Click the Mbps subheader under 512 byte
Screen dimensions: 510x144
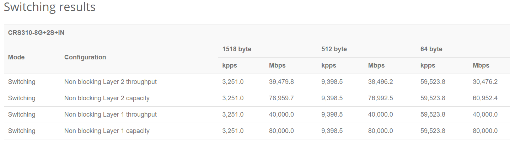(x=376, y=65)
